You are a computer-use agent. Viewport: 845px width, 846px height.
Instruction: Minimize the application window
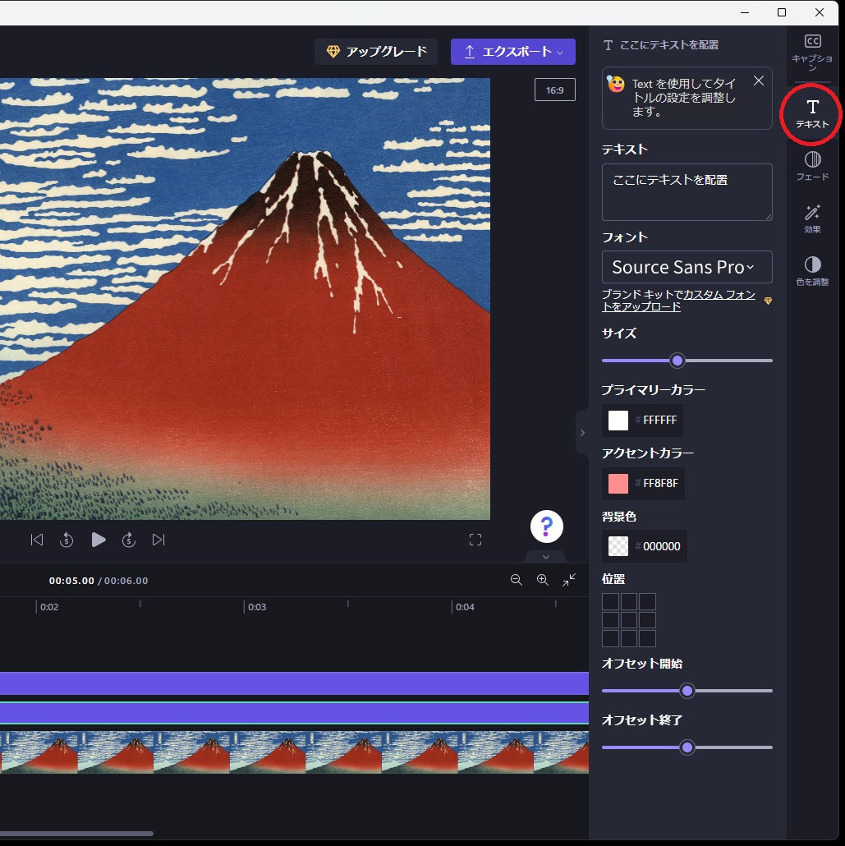click(x=745, y=12)
